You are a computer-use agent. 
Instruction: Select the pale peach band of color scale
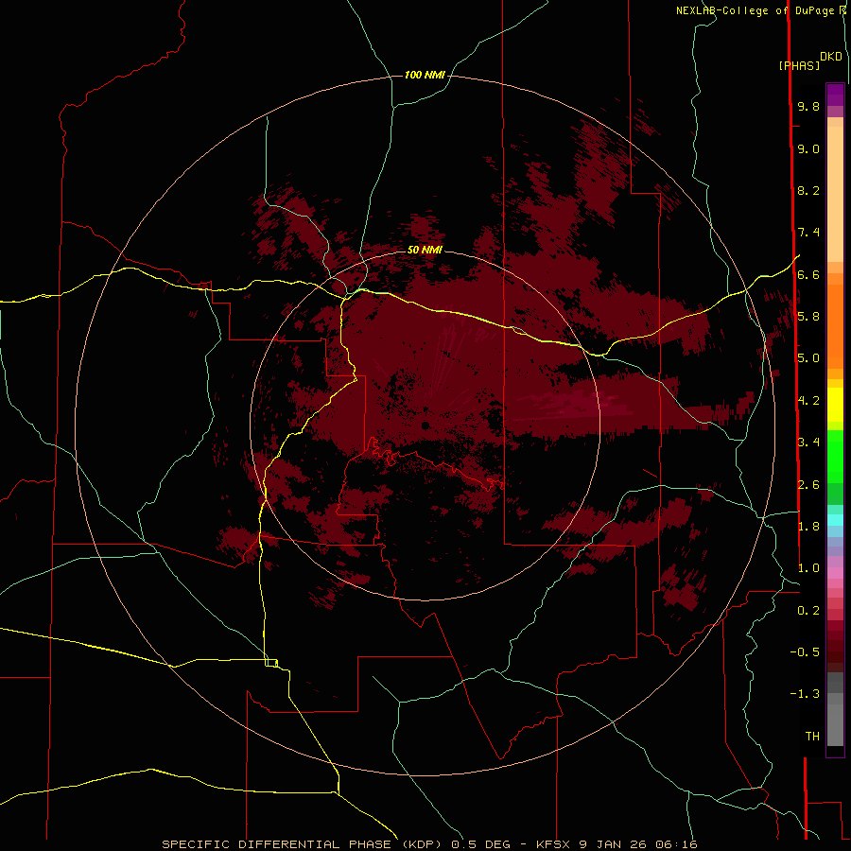(x=835, y=194)
